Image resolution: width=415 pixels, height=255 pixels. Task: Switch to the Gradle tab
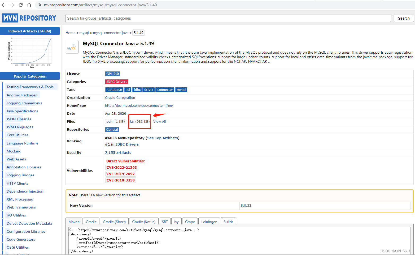tap(91, 222)
